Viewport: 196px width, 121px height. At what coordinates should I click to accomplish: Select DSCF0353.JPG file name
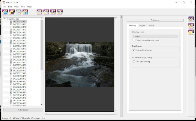point(20,62)
